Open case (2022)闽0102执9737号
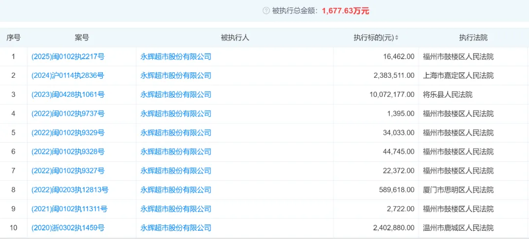529x239 pixels. [x=68, y=114]
